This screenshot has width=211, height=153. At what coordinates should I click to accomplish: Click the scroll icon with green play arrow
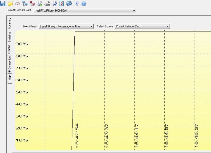(x=40, y=4)
